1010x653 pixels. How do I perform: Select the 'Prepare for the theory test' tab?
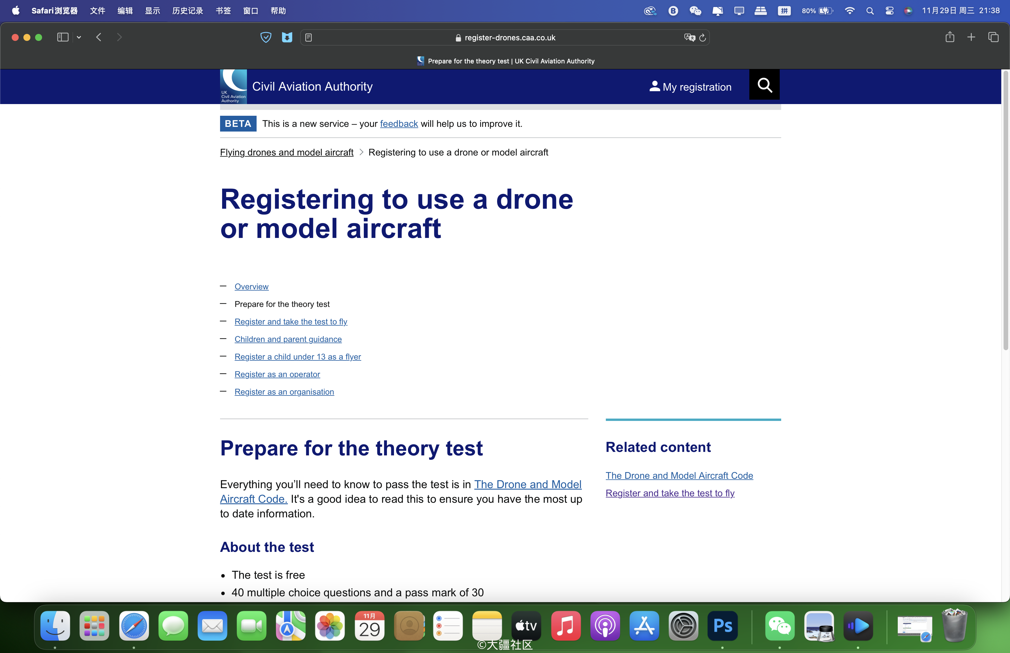click(x=505, y=61)
